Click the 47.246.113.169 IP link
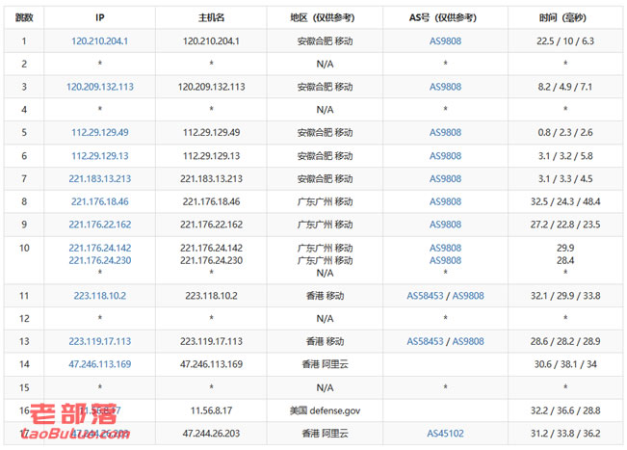Screen dimensions: 627x450 [x=99, y=364]
